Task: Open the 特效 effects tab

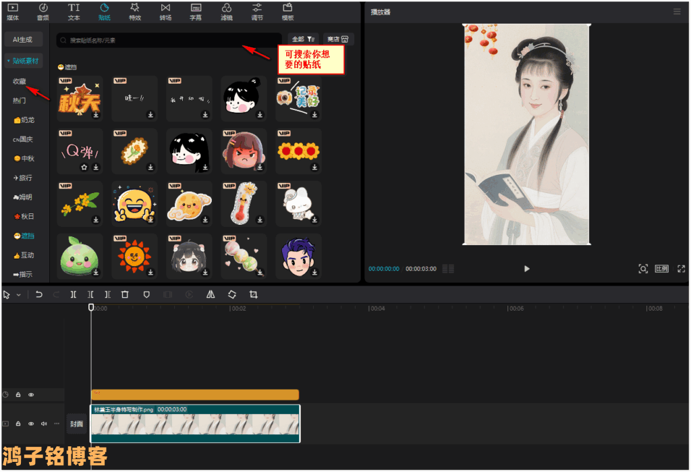Action: coord(135,11)
